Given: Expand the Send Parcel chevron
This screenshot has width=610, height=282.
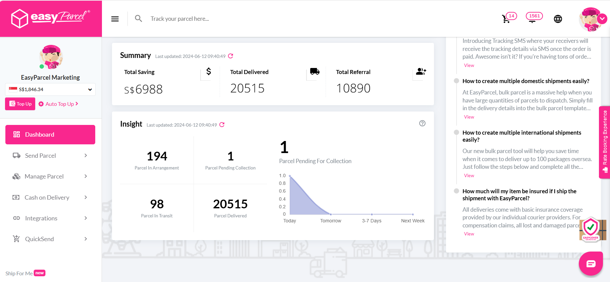Looking at the screenshot, I should point(86,155).
